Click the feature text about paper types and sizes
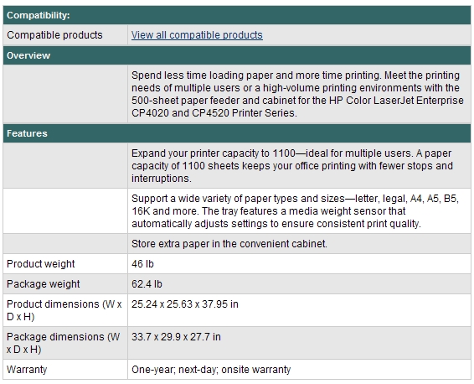Screen dimensions: 474x384 click(295, 211)
